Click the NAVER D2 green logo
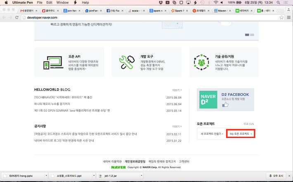293x182 pixels. 208,99
